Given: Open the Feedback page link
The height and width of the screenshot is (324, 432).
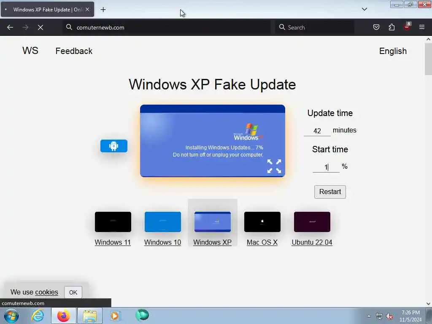Looking at the screenshot, I should [74, 51].
